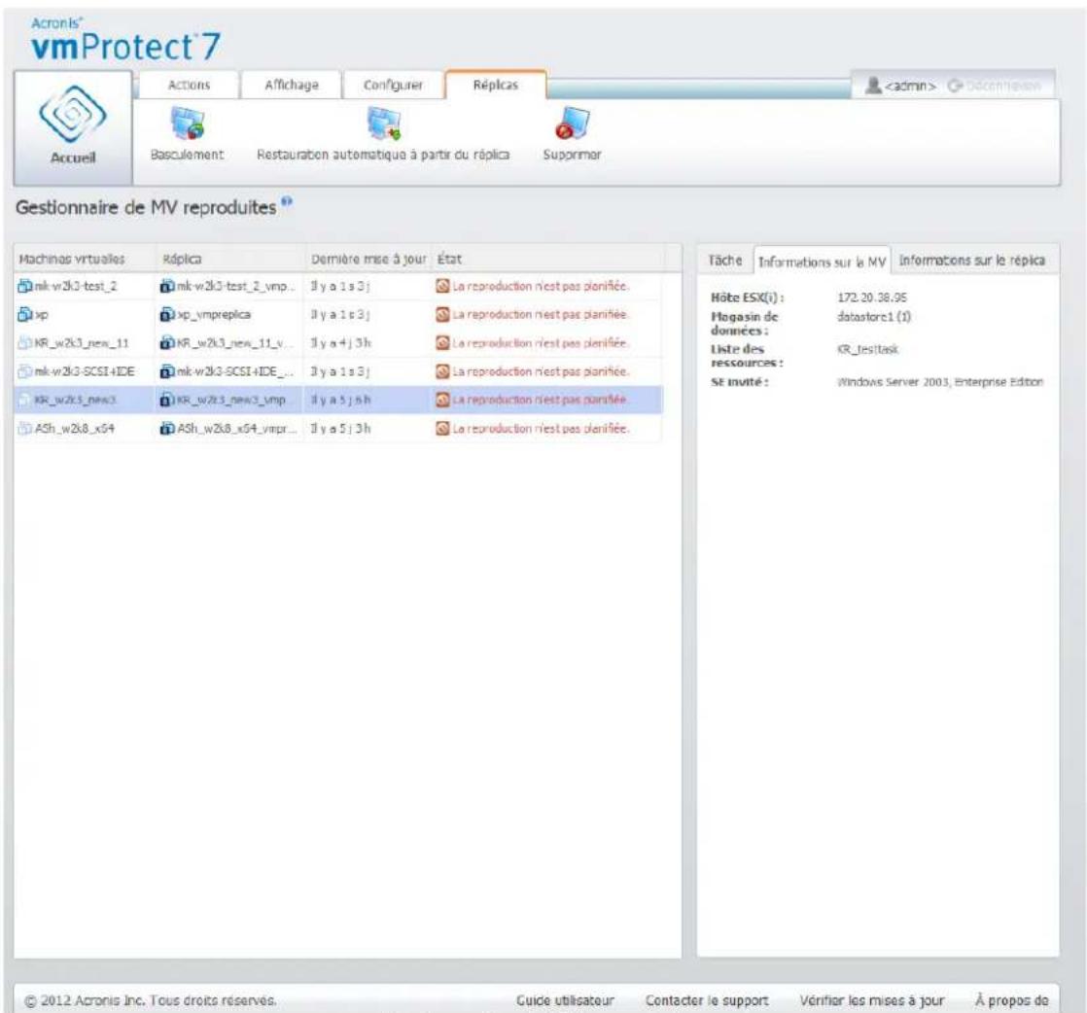The height and width of the screenshot is (1013, 1087).
Task: Click the Basculement failover icon
Action: click(x=188, y=123)
